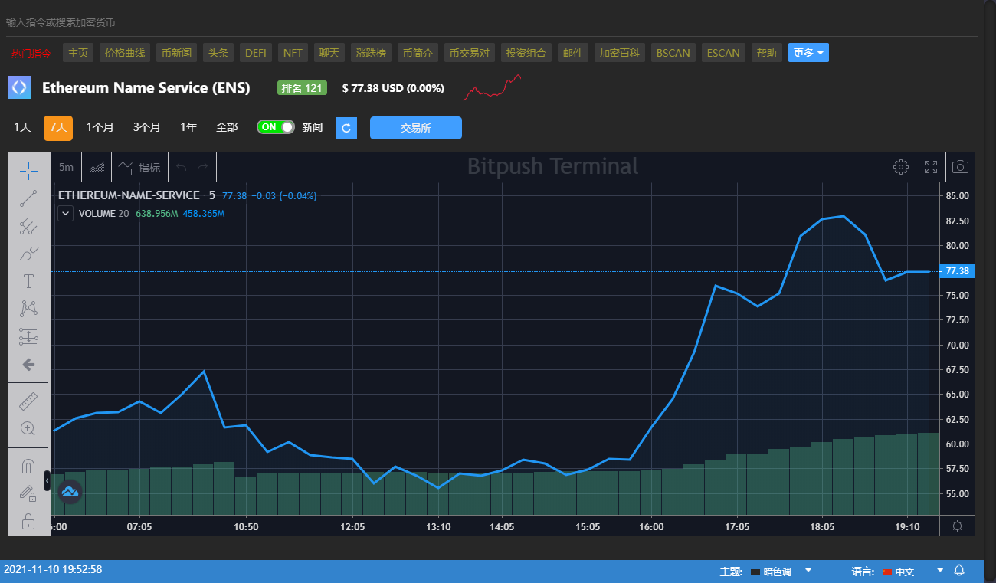The width and height of the screenshot is (996, 583).
Task: Open the 币交易对 command
Action: tap(470, 53)
